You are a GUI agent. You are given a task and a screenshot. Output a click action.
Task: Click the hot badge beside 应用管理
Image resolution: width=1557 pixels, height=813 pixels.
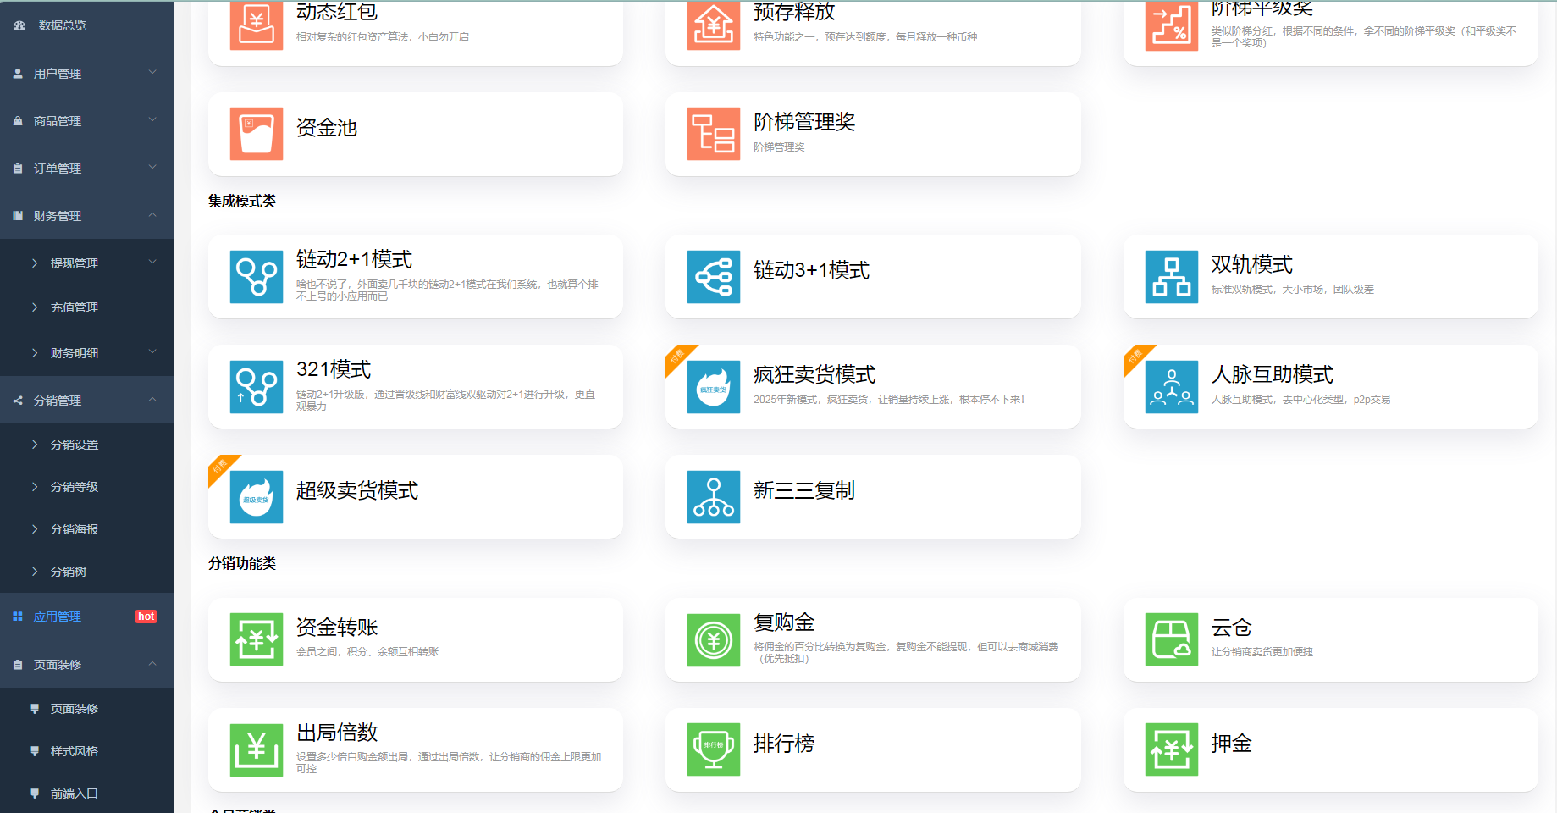point(146,617)
